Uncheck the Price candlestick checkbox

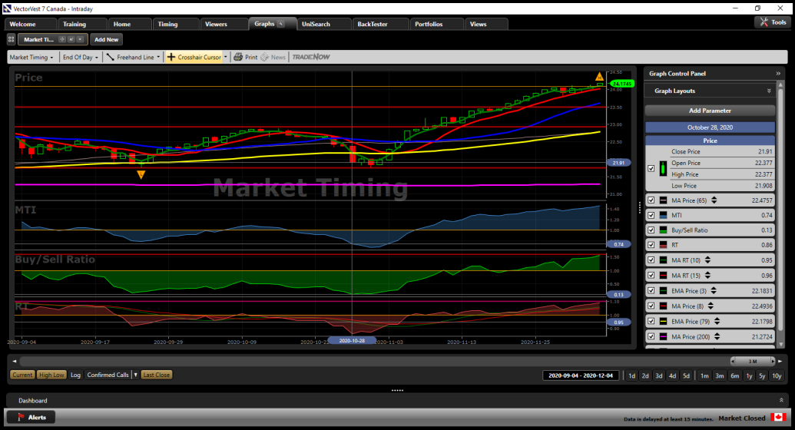point(651,168)
